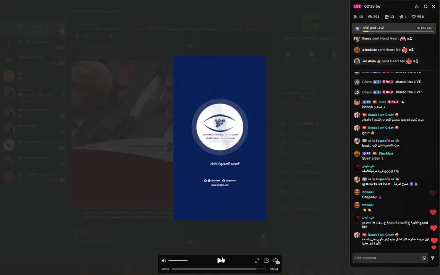The height and width of the screenshot is (275, 440).
Task: Send the comment with paper plane icon
Action: pos(433,258)
